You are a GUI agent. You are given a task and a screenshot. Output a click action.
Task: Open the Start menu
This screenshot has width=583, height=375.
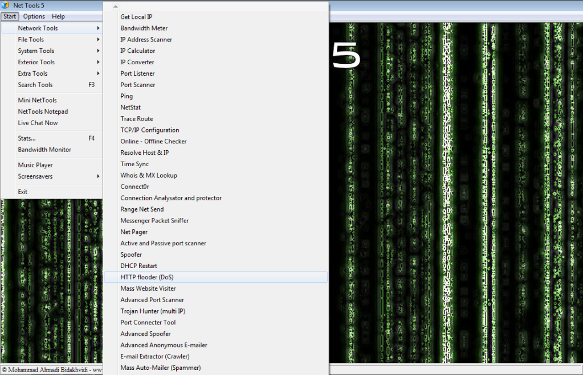[x=10, y=17]
